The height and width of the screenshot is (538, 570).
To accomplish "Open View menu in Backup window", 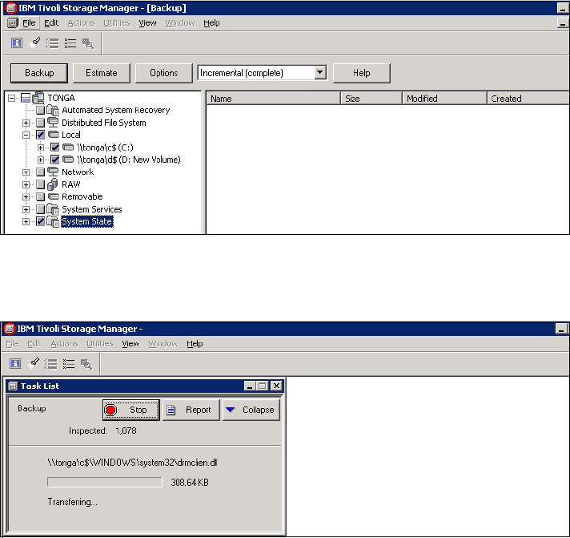I will (147, 23).
